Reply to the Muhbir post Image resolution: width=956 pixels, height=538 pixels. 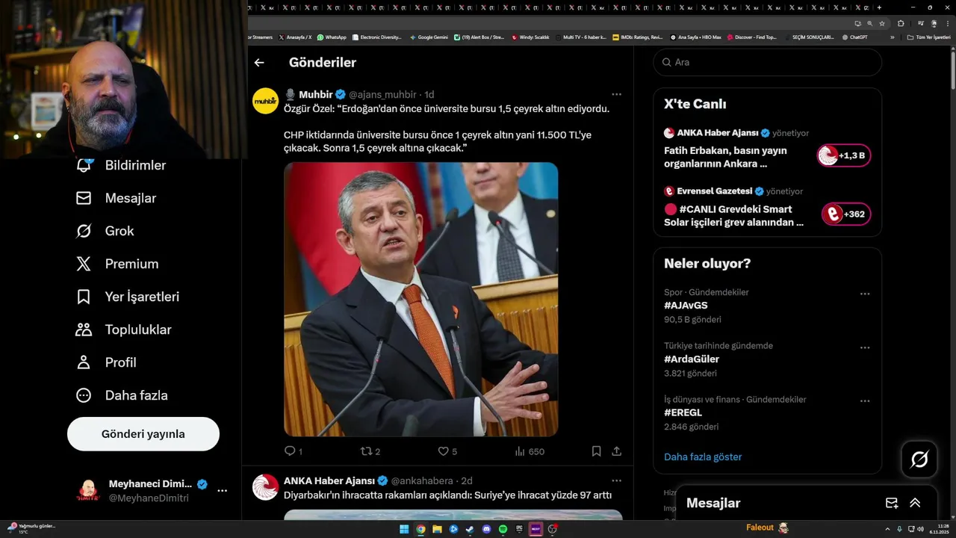(x=294, y=451)
